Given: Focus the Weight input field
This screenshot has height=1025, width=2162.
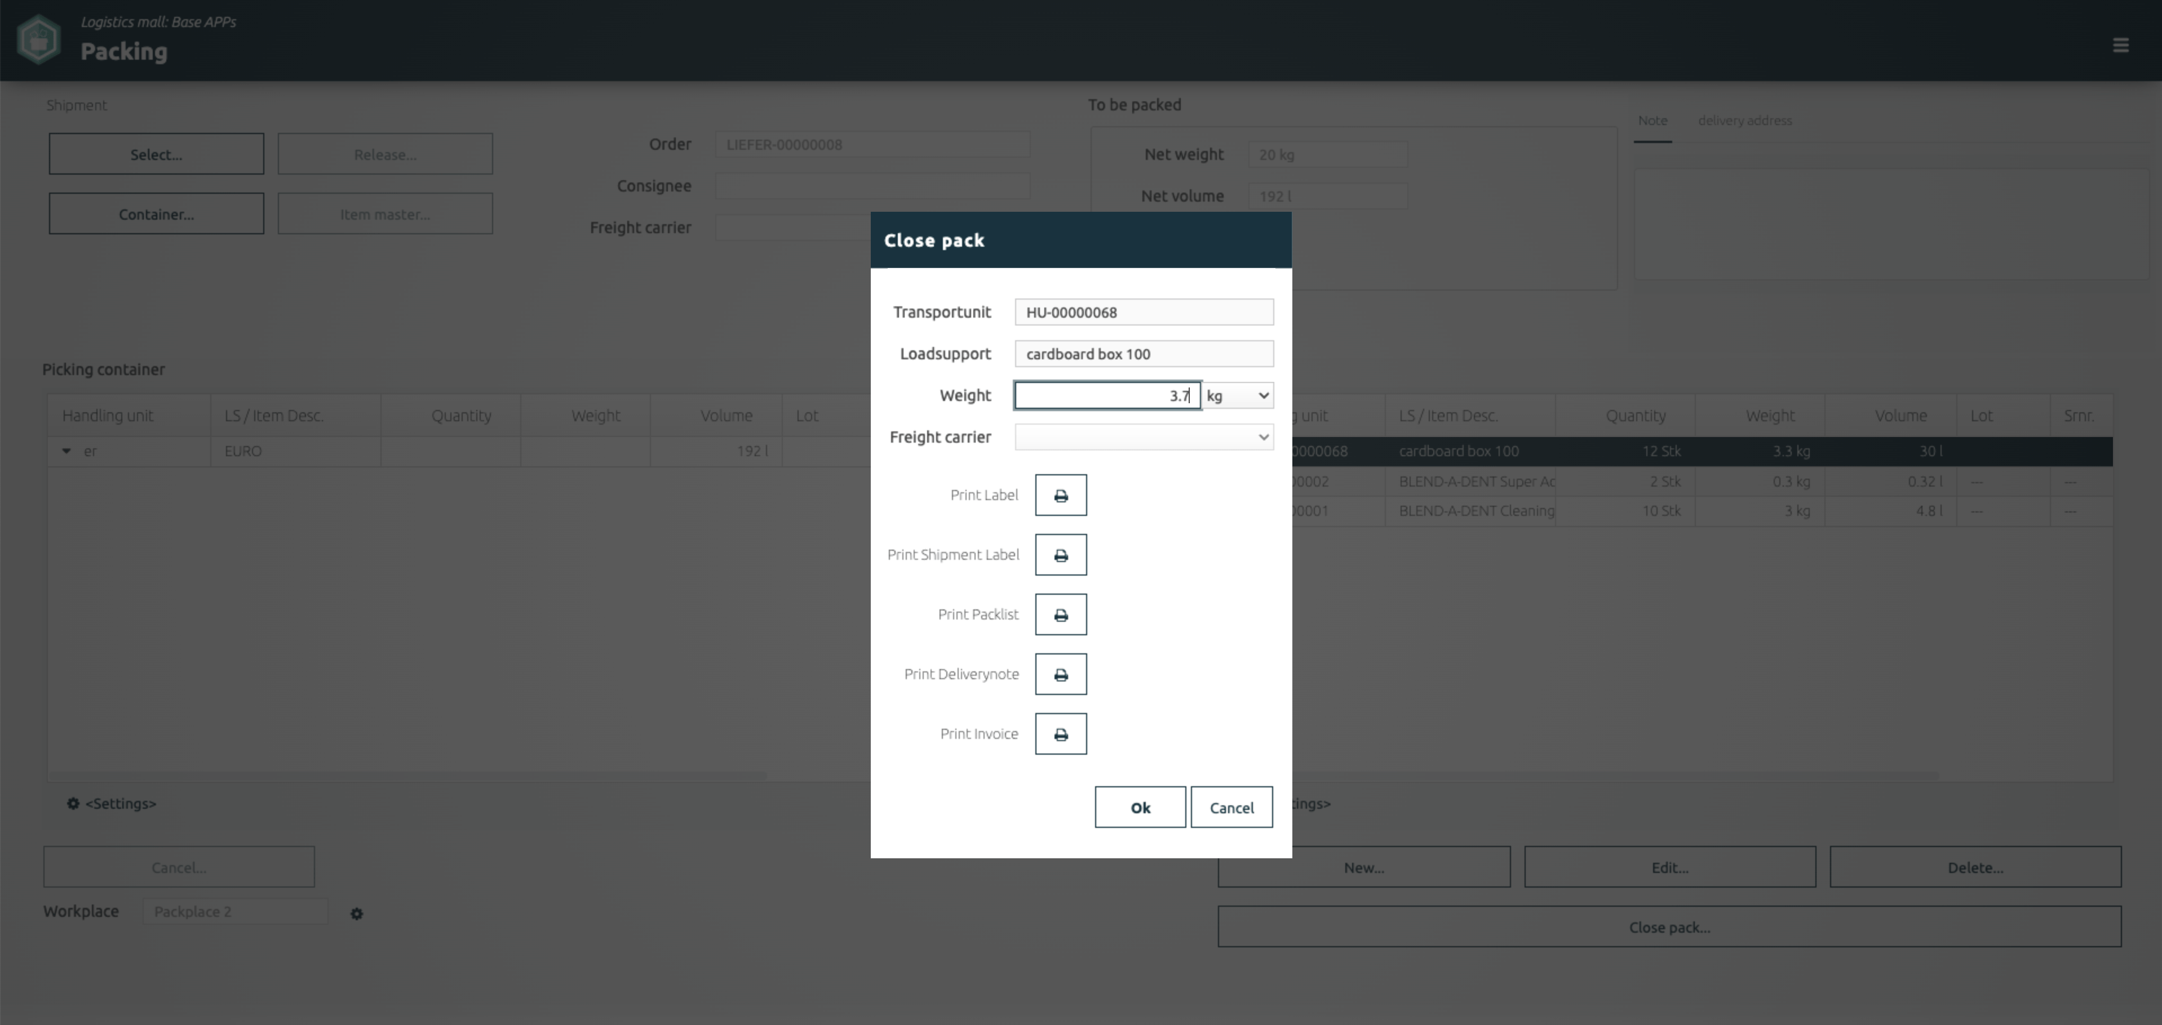Looking at the screenshot, I should tap(1107, 395).
